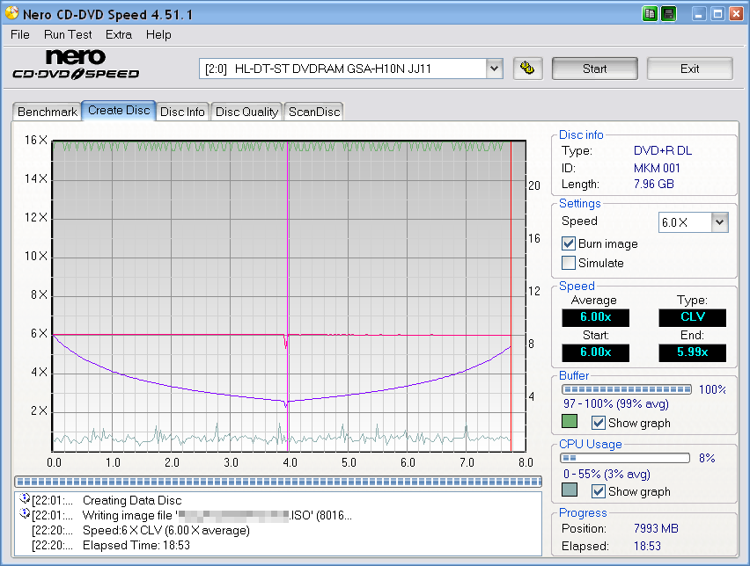Open the File menu
This screenshot has width=750, height=566.
[x=20, y=35]
